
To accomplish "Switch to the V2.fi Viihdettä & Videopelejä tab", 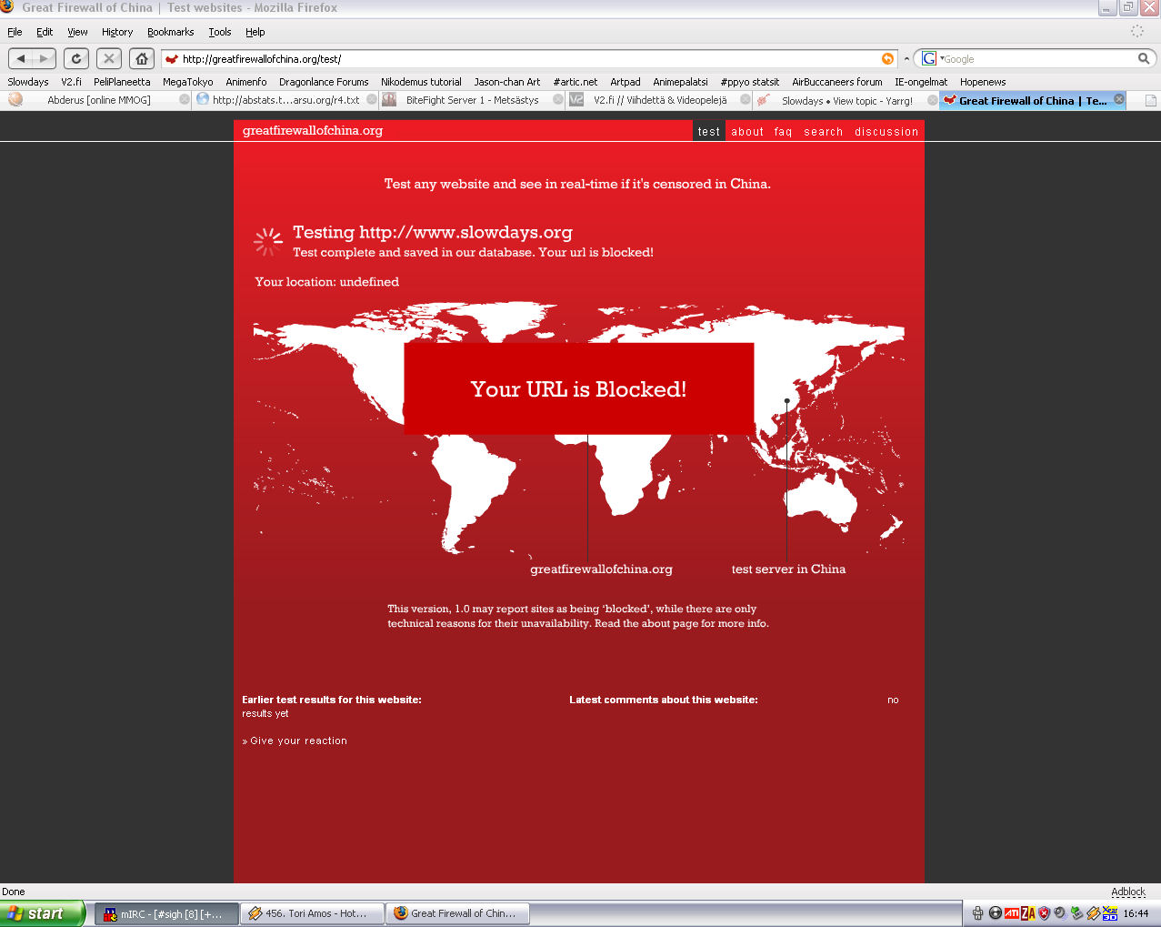I will pyautogui.click(x=660, y=100).
